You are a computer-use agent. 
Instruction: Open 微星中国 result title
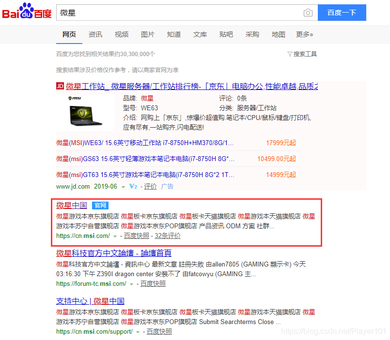(x=72, y=206)
